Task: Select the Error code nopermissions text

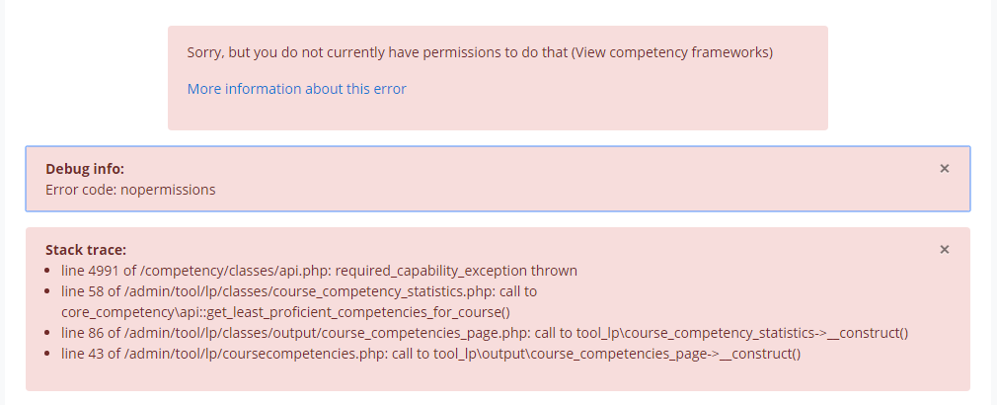Action: (x=130, y=190)
